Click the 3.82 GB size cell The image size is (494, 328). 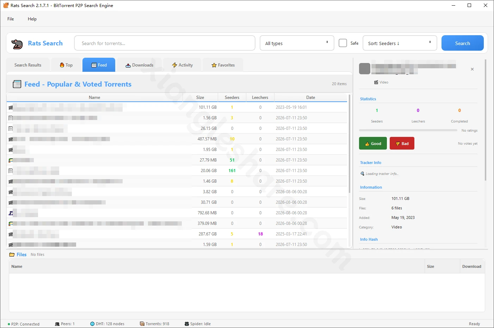[x=210, y=192]
